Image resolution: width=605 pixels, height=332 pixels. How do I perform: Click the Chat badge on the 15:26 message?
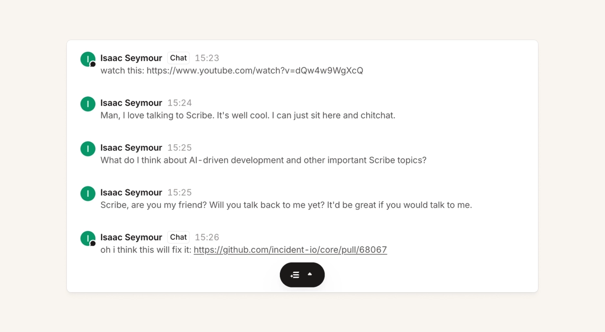[178, 237]
